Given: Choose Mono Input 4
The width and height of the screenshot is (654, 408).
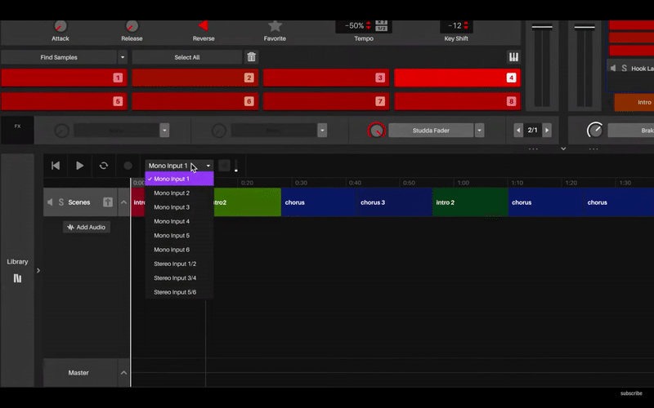Looking at the screenshot, I should (x=179, y=221).
